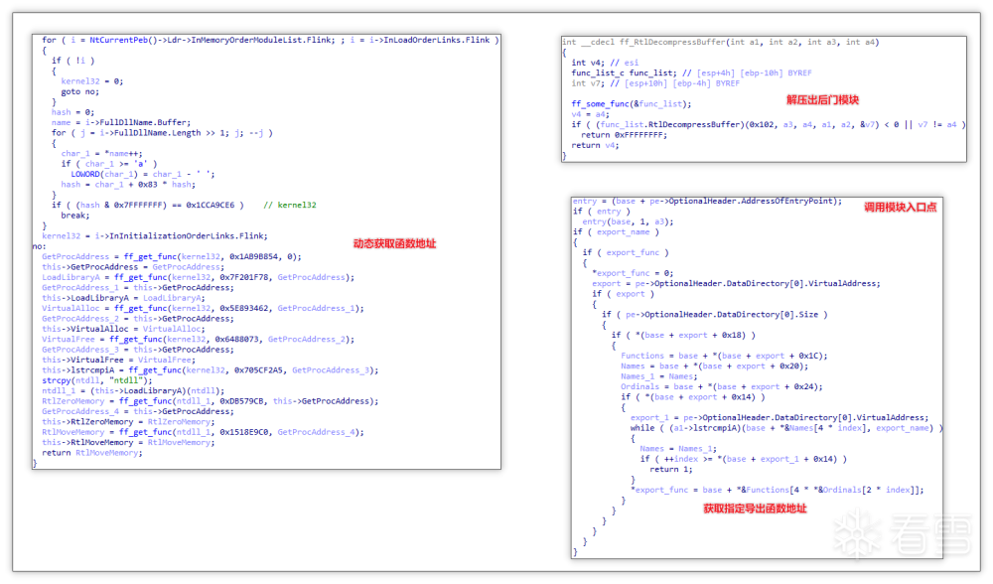Select the 'int v4; // esi' declaration
Viewport: 993px width, 584px height.
click(605, 63)
